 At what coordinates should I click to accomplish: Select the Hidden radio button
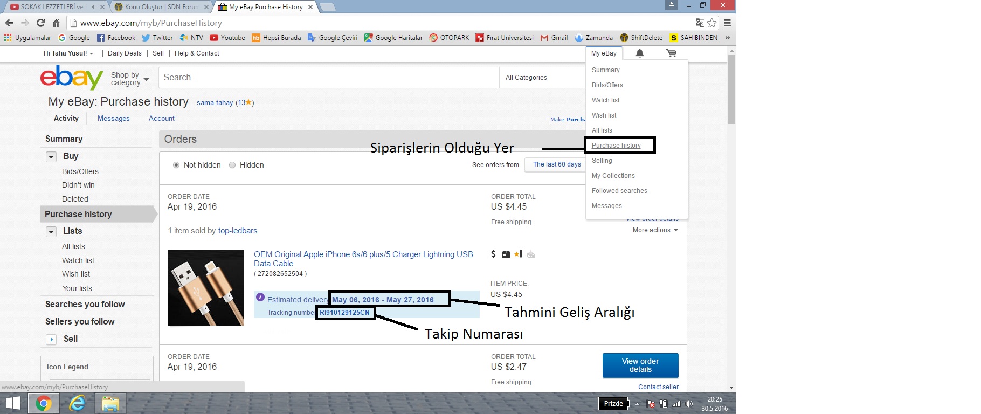pos(232,165)
